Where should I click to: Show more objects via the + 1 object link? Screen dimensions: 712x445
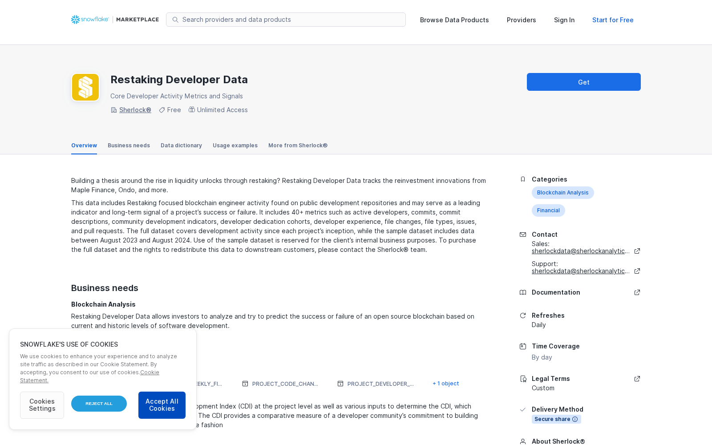[x=446, y=384]
